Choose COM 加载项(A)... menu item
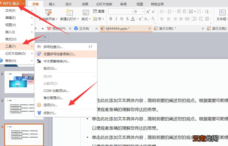228x146 pixels. 66,91
